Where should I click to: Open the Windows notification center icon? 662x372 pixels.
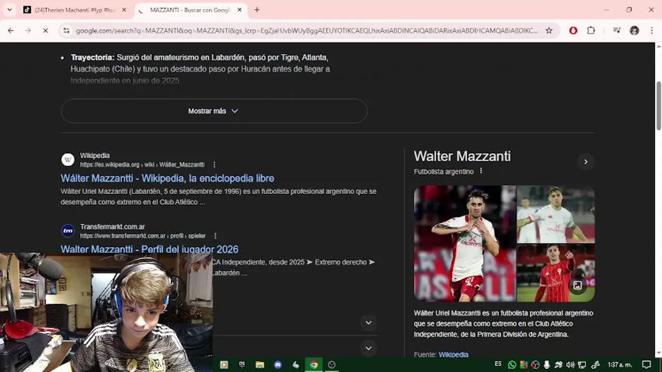[646, 365]
